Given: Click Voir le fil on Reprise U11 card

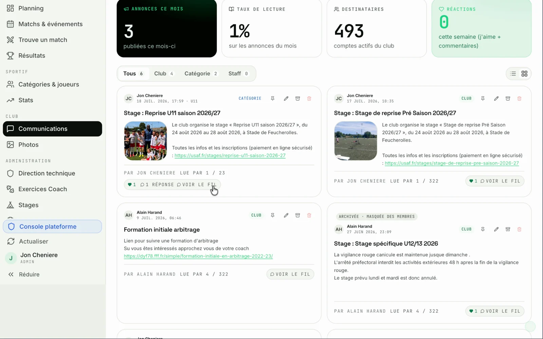Looking at the screenshot, I should 196,185.
